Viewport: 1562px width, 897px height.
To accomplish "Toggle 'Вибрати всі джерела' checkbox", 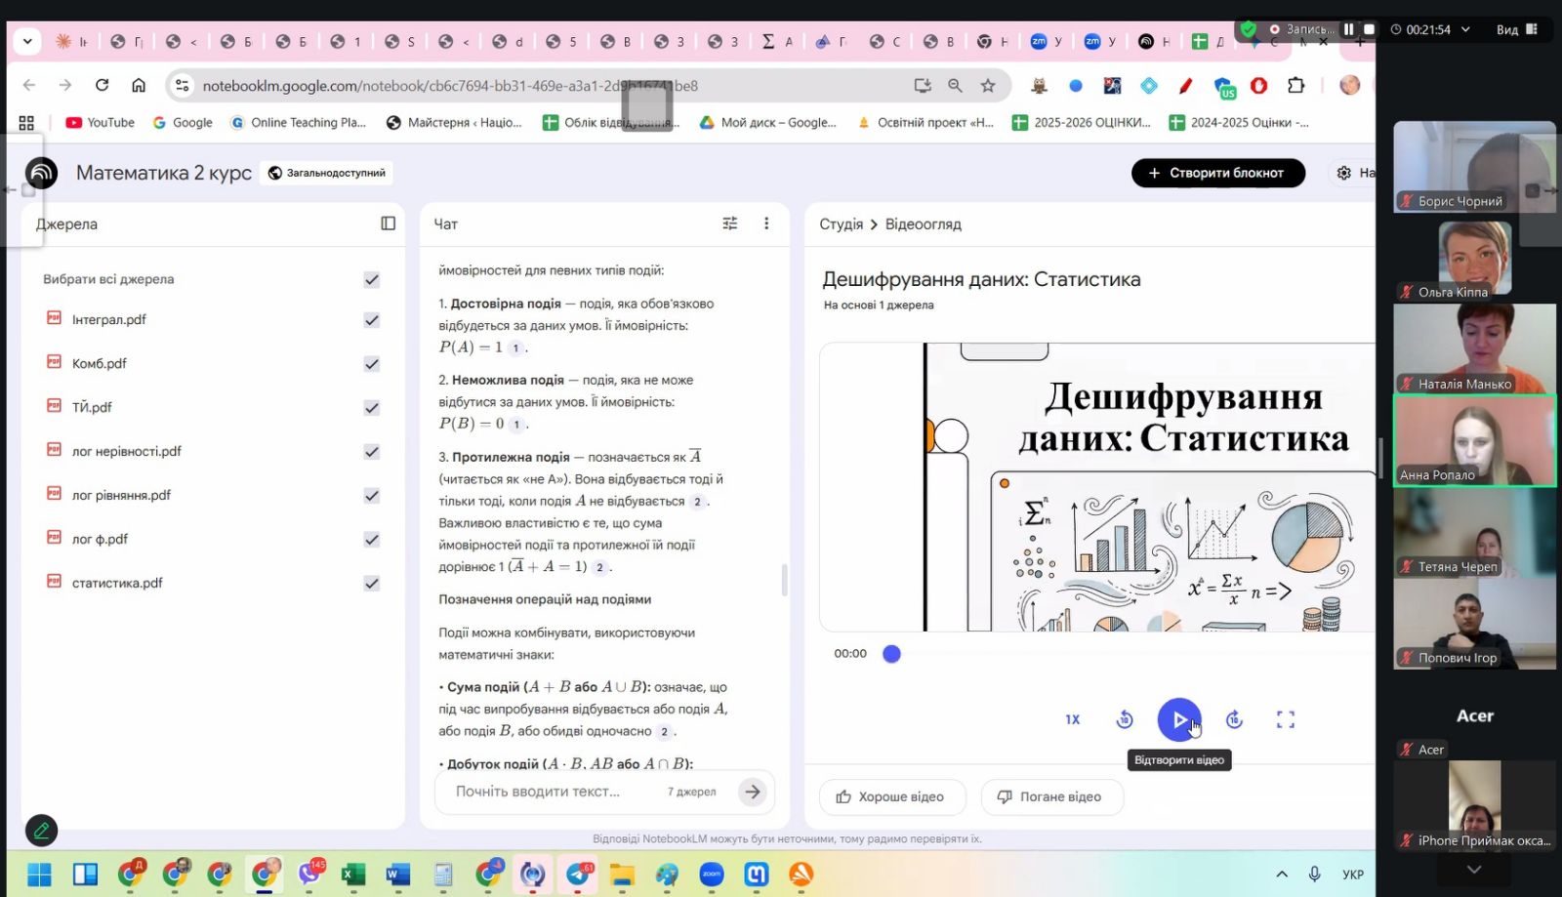I will tap(371, 280).
